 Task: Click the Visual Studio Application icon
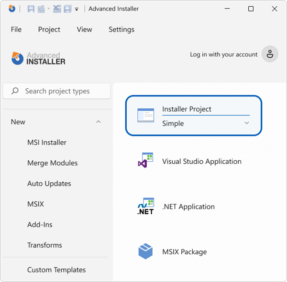point(145,160)
